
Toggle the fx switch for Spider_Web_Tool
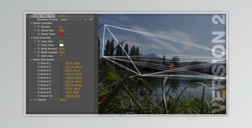[31, 16]
